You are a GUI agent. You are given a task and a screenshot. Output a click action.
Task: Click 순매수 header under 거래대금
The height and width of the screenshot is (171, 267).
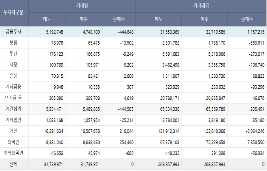pyautogui.click(x=247, y=19)
